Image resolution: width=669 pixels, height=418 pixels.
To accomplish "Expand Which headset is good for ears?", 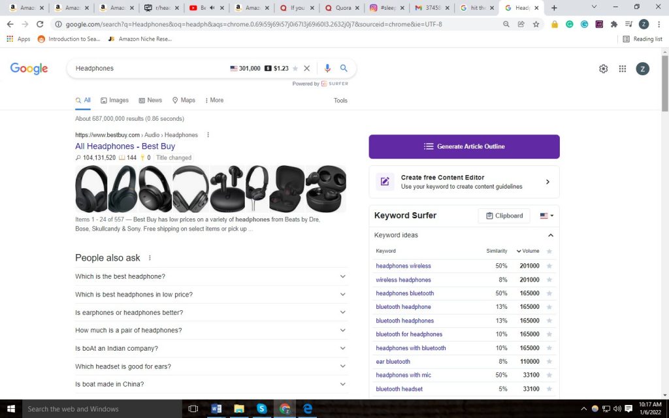I will click(211, 366).
